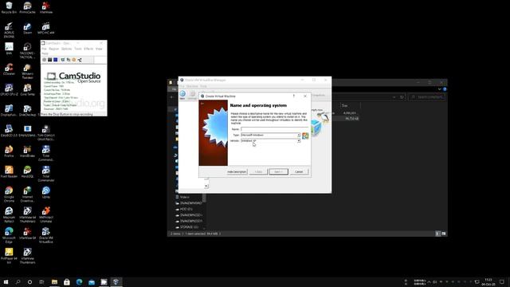The width and height of the screenshot is (510, 287).
Task: Click the Google Chrome desktop icon
Action: (9, 194)
